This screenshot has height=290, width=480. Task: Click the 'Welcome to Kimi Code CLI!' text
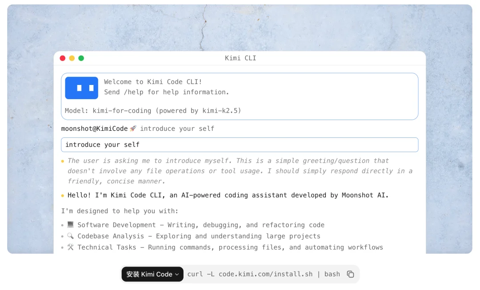coord(153,82)
